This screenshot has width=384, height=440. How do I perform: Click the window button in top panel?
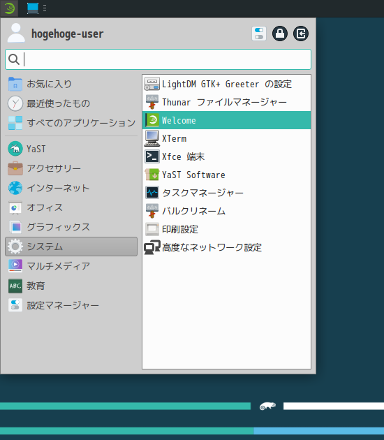[x=33, y=8]
